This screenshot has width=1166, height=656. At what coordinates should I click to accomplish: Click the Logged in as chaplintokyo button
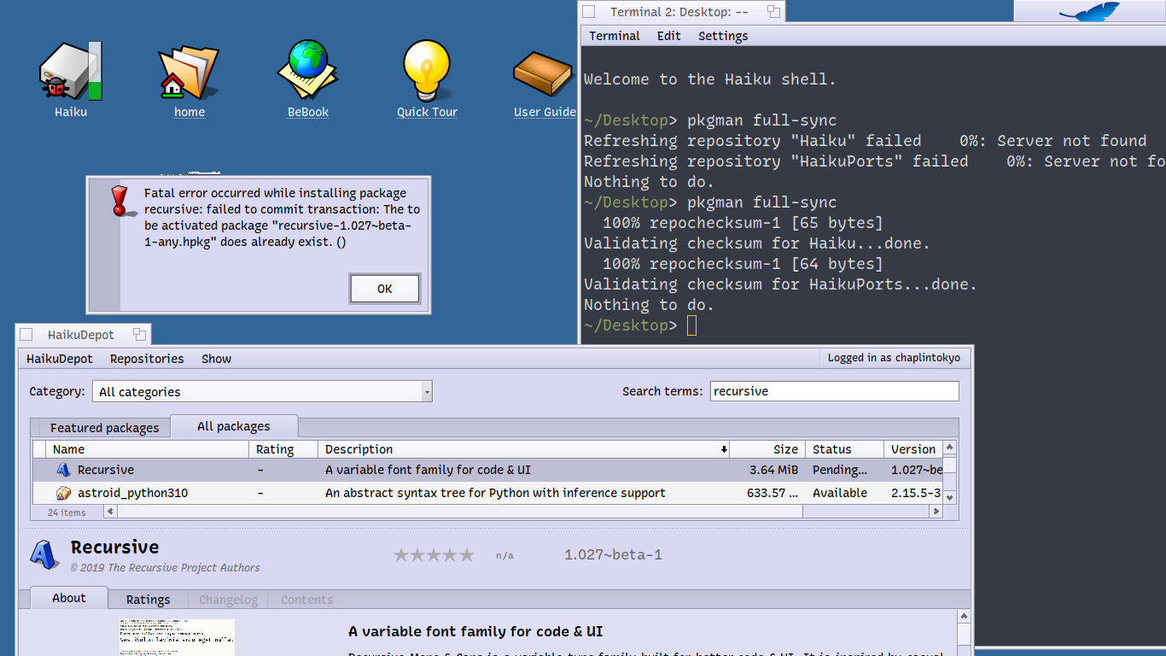(894, 358)
